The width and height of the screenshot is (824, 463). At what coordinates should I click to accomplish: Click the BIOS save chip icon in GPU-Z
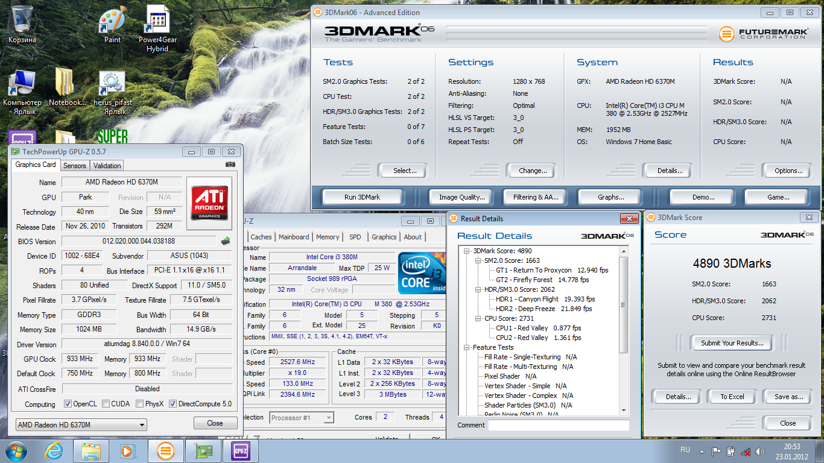pos(226,241)
